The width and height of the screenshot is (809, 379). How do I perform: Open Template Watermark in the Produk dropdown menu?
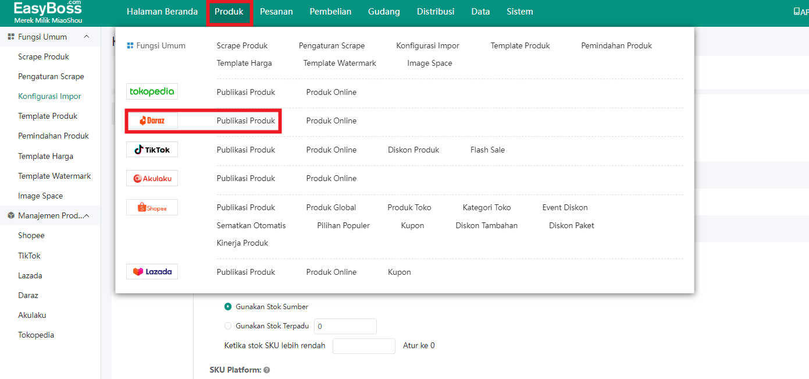(340, 63)
